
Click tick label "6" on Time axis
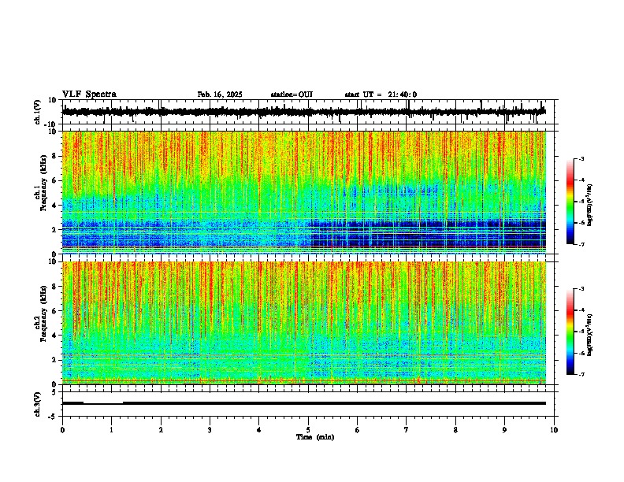358,430
